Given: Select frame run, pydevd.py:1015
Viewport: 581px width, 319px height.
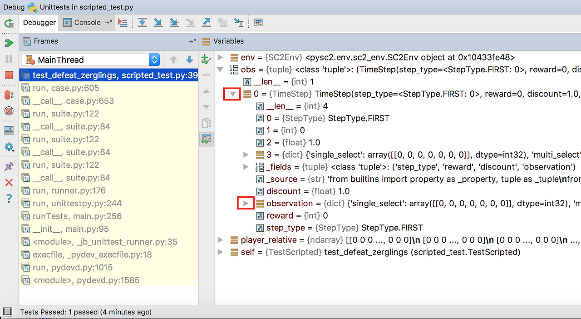Looking at the screenshot, I should point(109,267).
